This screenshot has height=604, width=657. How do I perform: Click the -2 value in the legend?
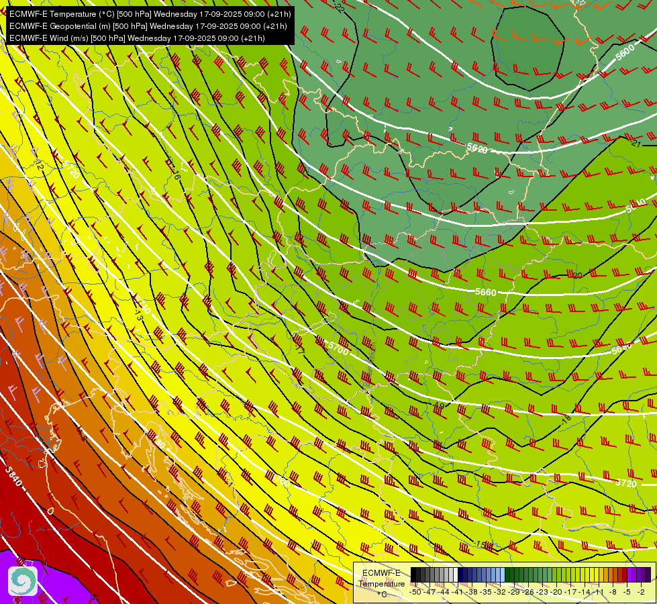coord(640,592)
